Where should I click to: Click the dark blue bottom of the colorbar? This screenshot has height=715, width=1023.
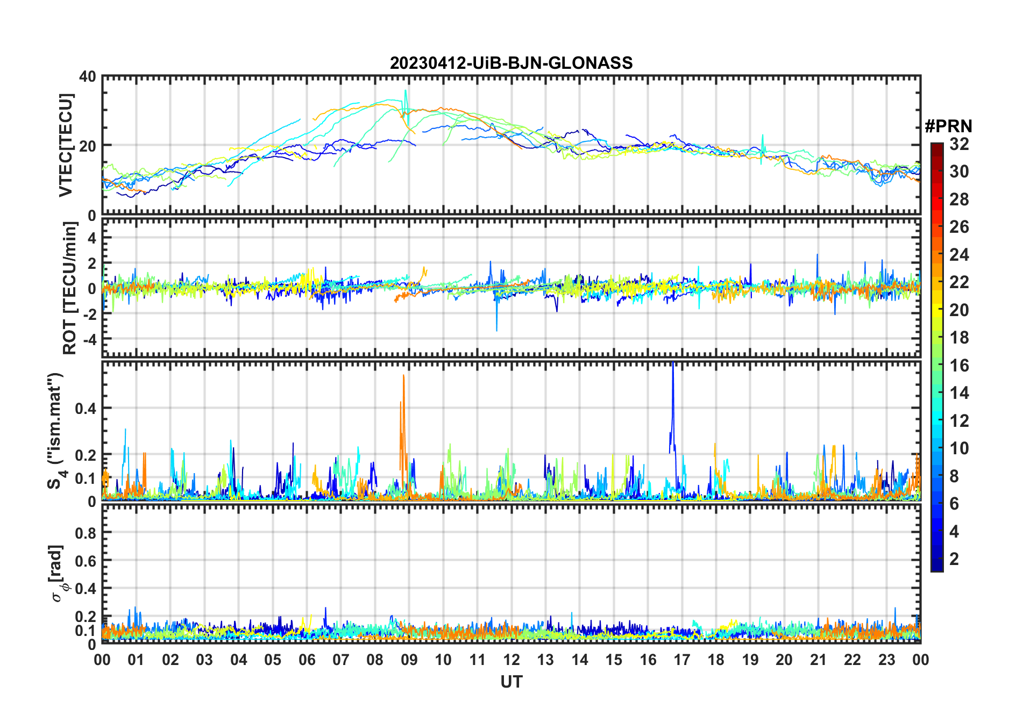point(936,566)
